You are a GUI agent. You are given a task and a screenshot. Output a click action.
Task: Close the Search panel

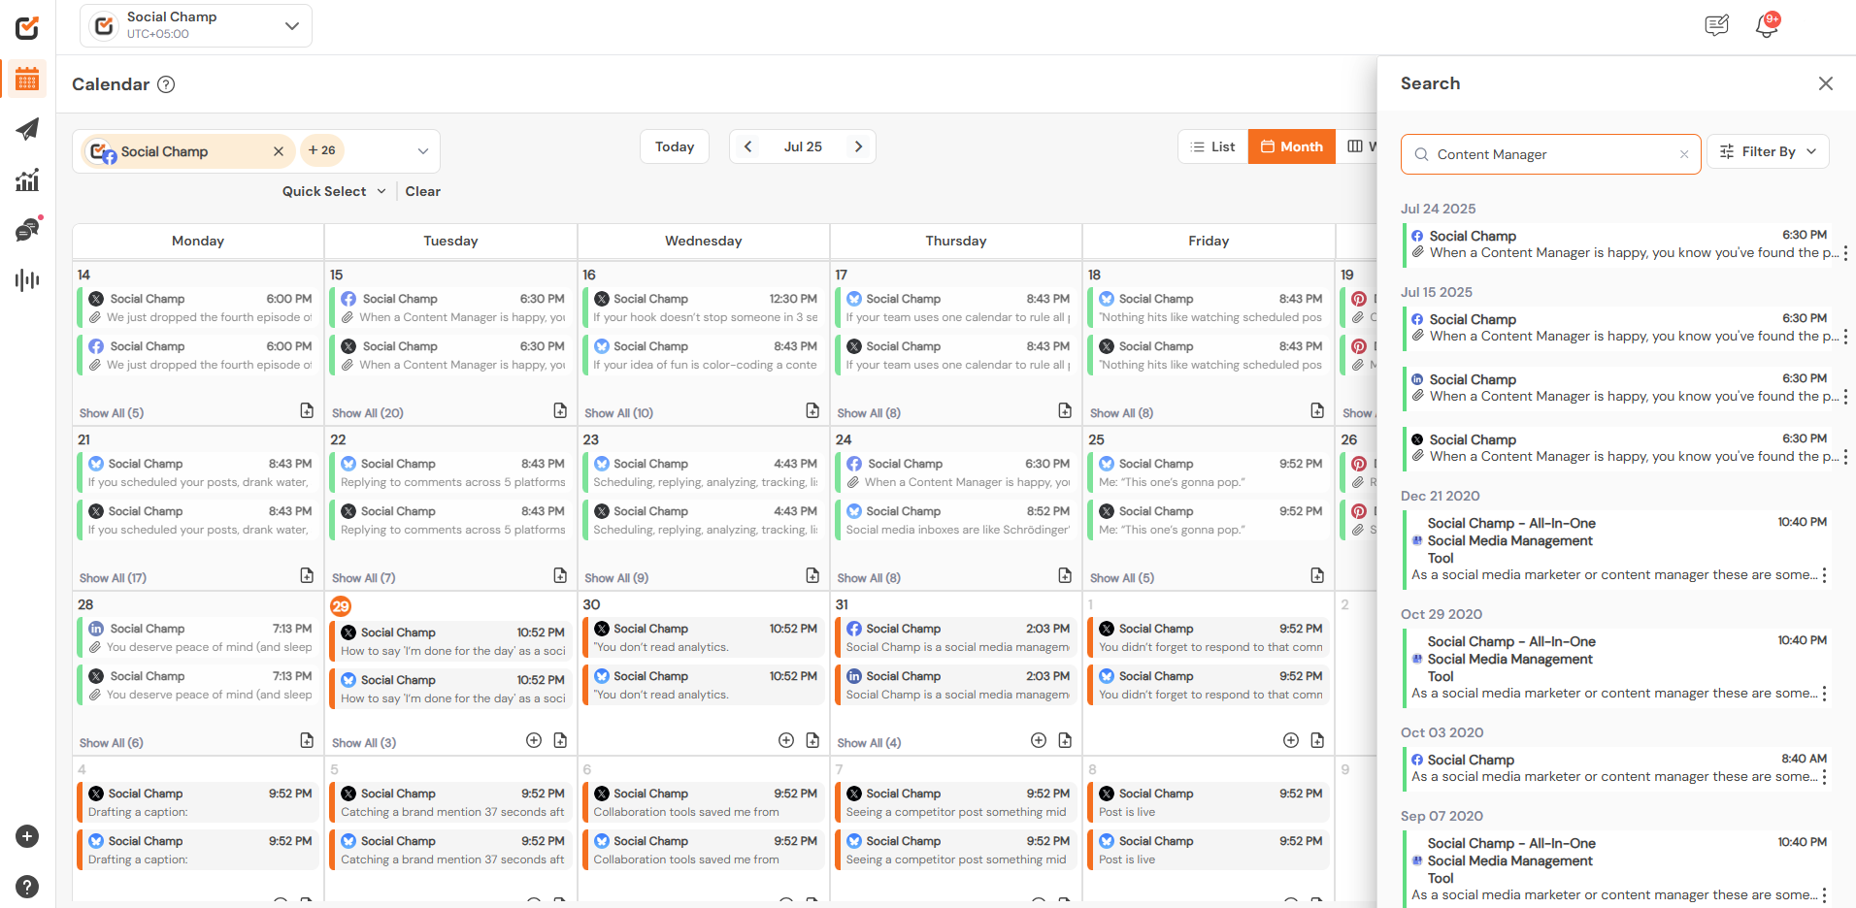1826,83
